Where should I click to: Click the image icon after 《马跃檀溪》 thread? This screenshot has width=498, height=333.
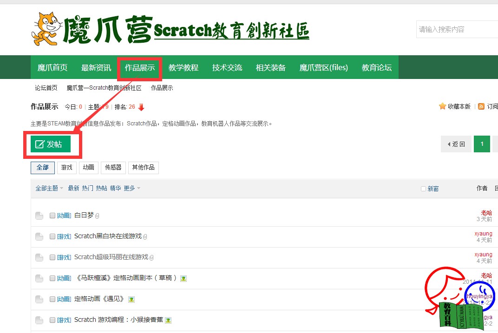click(183, 279)
